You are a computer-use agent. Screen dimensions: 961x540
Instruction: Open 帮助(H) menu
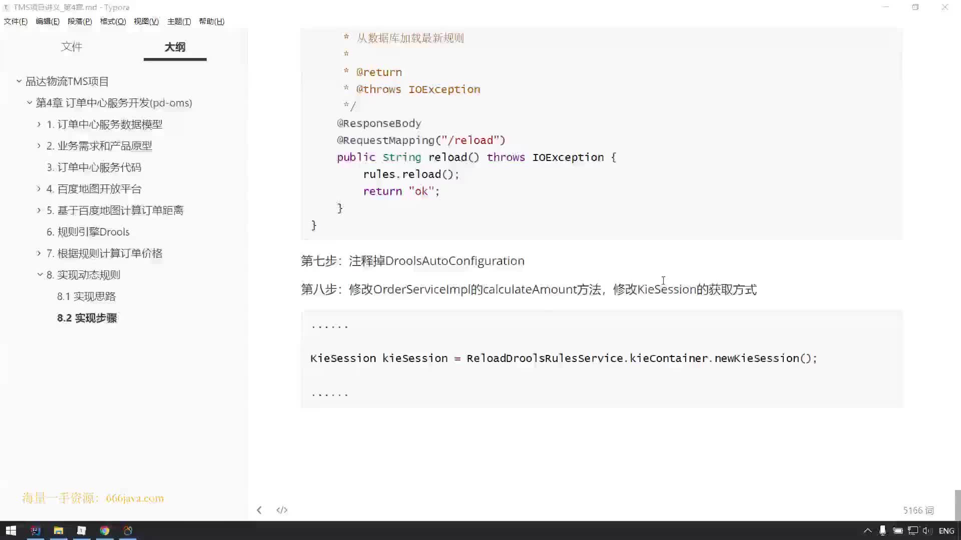click(x=211, y=21)
